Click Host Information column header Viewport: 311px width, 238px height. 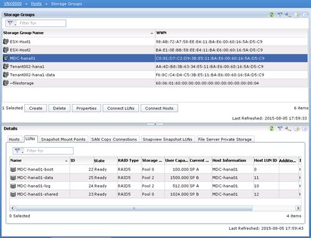click(232, 161)
